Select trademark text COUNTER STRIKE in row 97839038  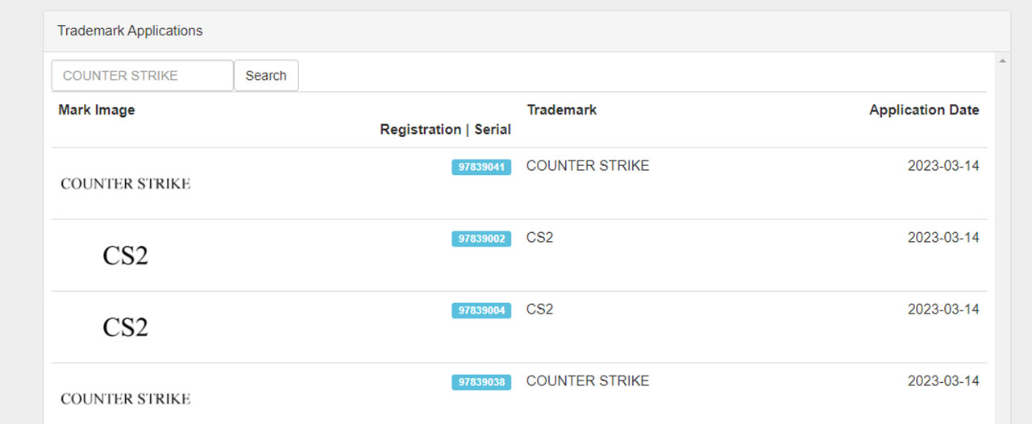coord(588,381)
